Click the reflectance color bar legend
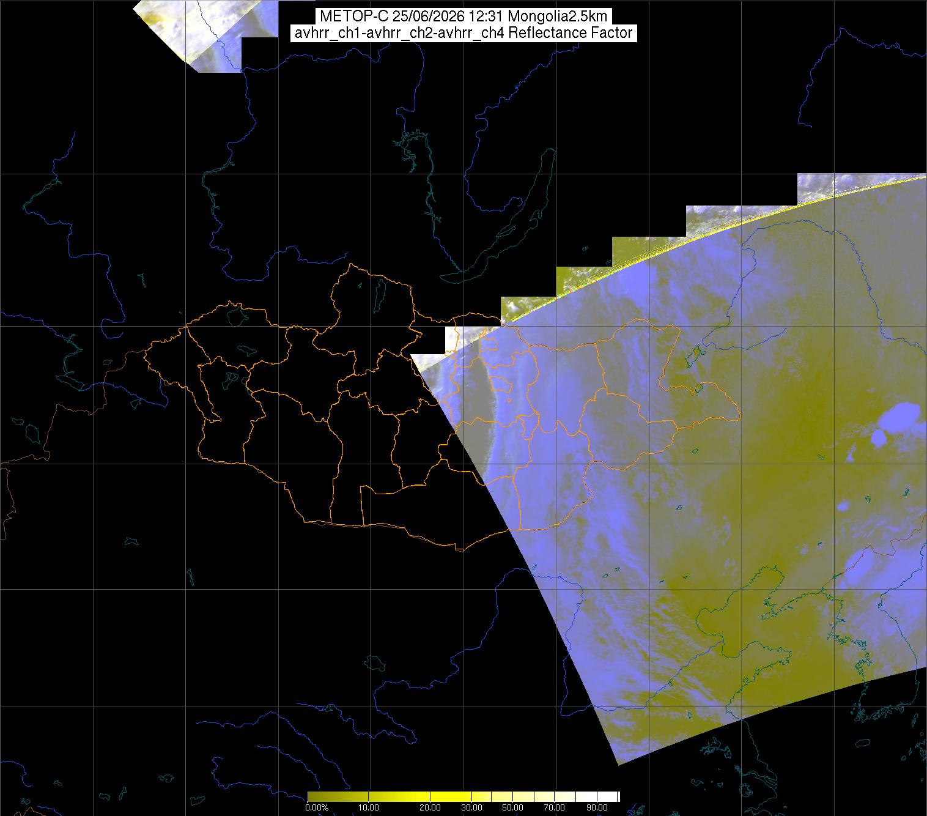Image resolution: width=927 pixels, height=816 pixels. click(463, 796)
